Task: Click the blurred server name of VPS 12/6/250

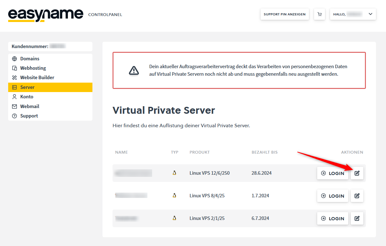Action: coord(133,173)
